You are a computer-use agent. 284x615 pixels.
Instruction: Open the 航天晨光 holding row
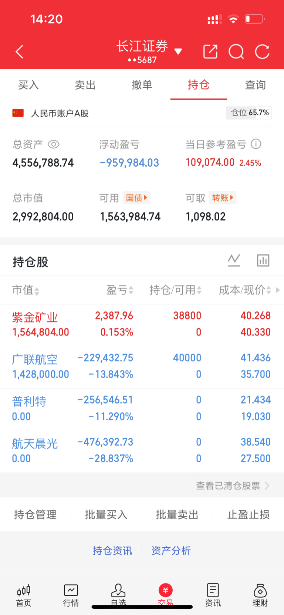click(x=142, y=450)
